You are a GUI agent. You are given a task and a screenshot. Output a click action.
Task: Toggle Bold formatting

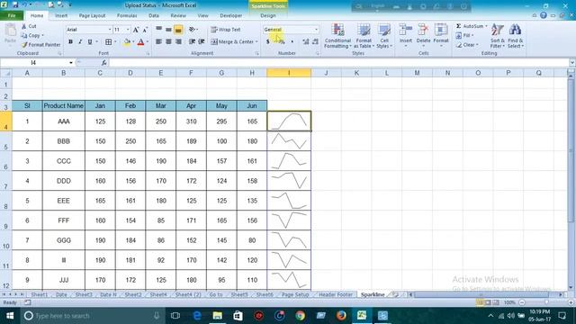coord(70,42)
